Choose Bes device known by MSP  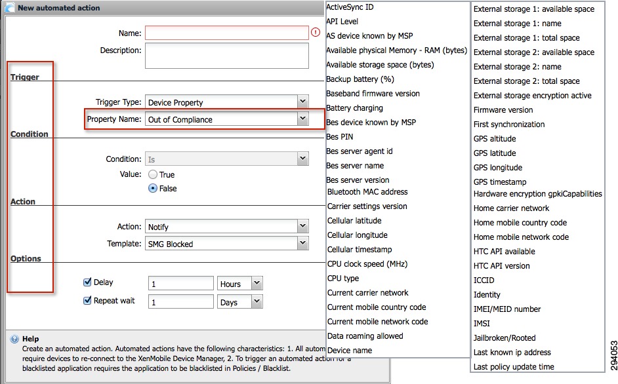371,123
